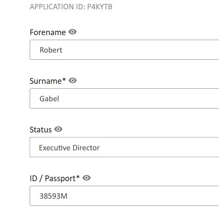Toggle the eye icon beside ID / Passport
The height and width of the screenshot is (213, 219).
tap(87, 178)
